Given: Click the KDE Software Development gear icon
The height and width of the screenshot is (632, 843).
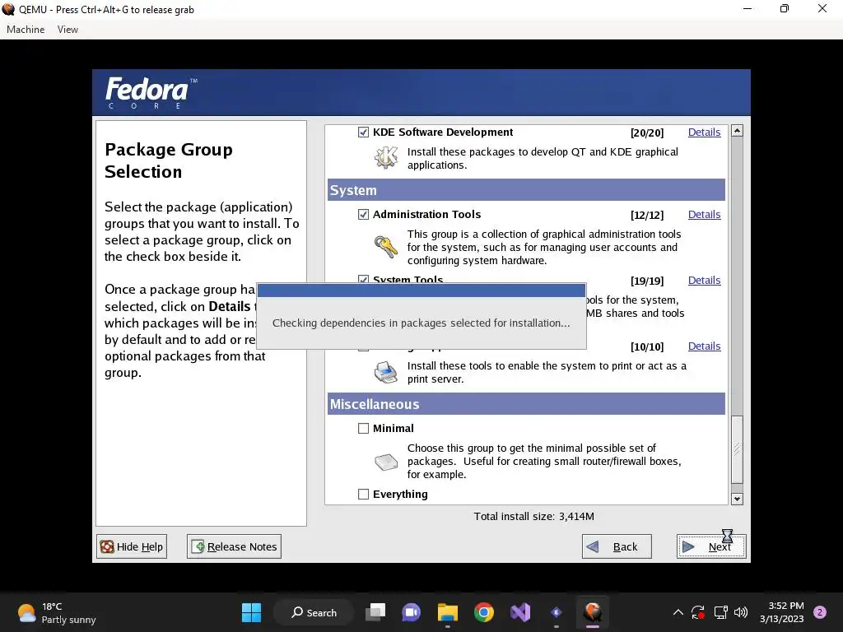Looking at the screenshot, I should click(386, 157).
